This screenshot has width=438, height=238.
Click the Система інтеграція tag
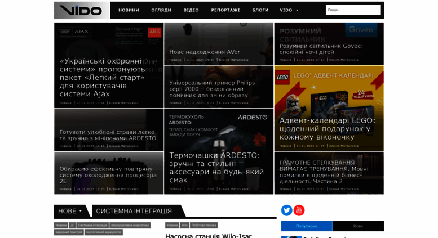pyautogui.click(x=92, y=225)
